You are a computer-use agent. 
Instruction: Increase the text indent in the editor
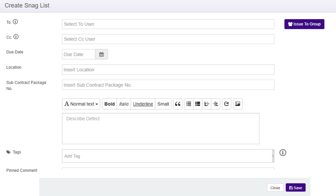tap(216, 104)
